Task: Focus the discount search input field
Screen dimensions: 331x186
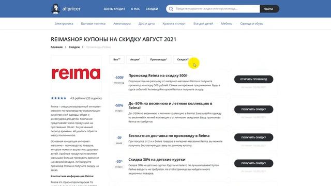Action: 213,9
